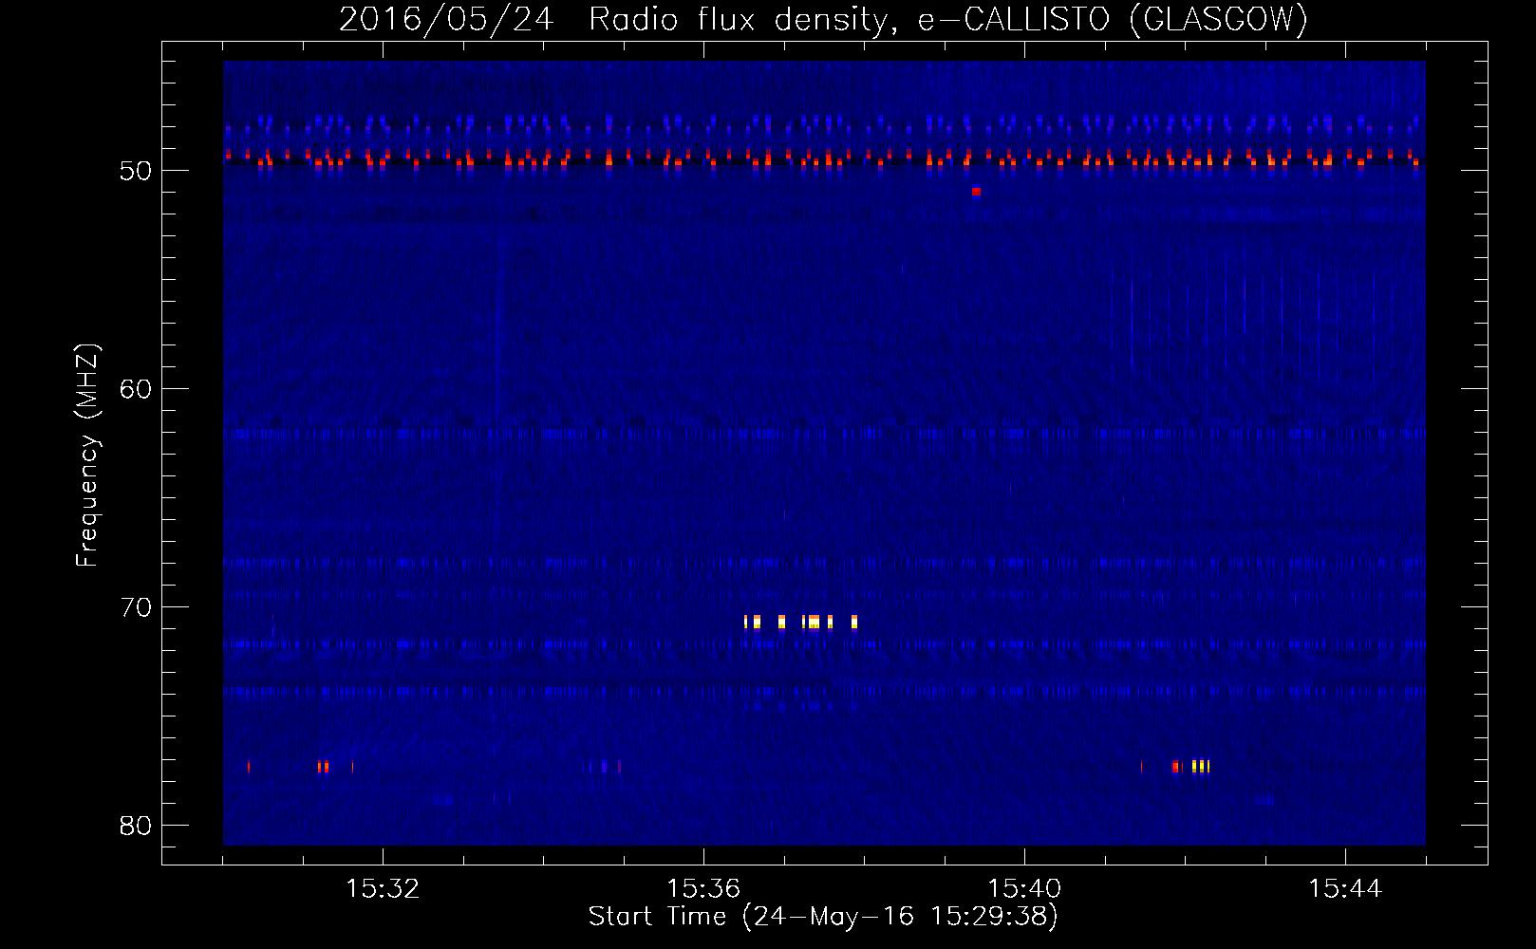
Task: Select the 'e-CALLISTO (GLASGOW)' title text
Action: pos(1113,19)
